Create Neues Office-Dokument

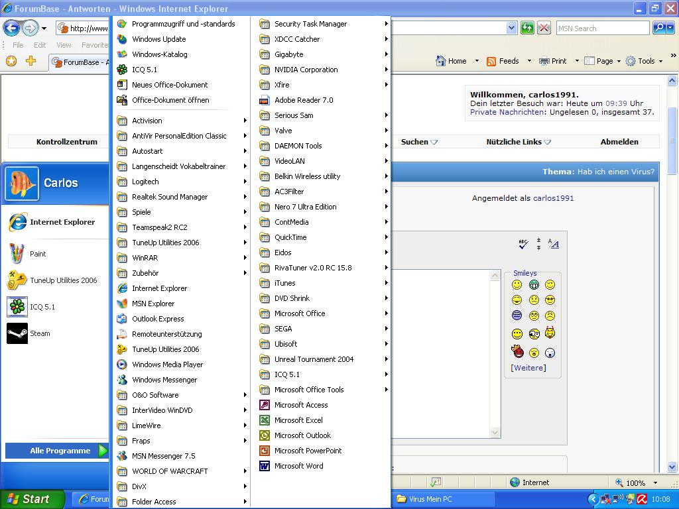(x=181, y=85)
